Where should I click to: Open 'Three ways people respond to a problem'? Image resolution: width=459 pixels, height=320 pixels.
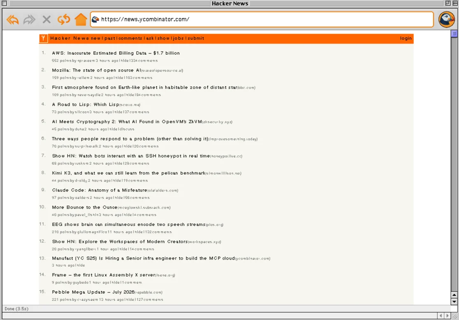click(130, 139)
